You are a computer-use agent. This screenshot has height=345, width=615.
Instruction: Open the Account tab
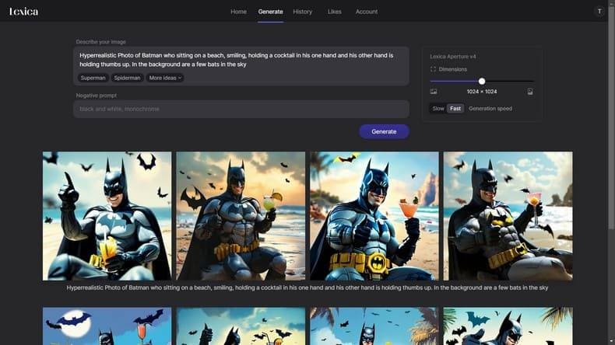367,12
